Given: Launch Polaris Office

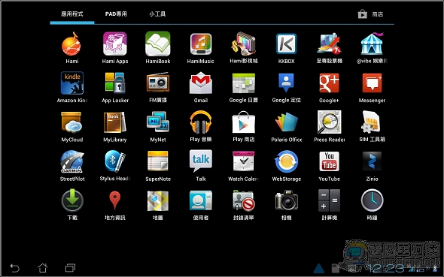Looking at the screenshot, I should point(286,127).
